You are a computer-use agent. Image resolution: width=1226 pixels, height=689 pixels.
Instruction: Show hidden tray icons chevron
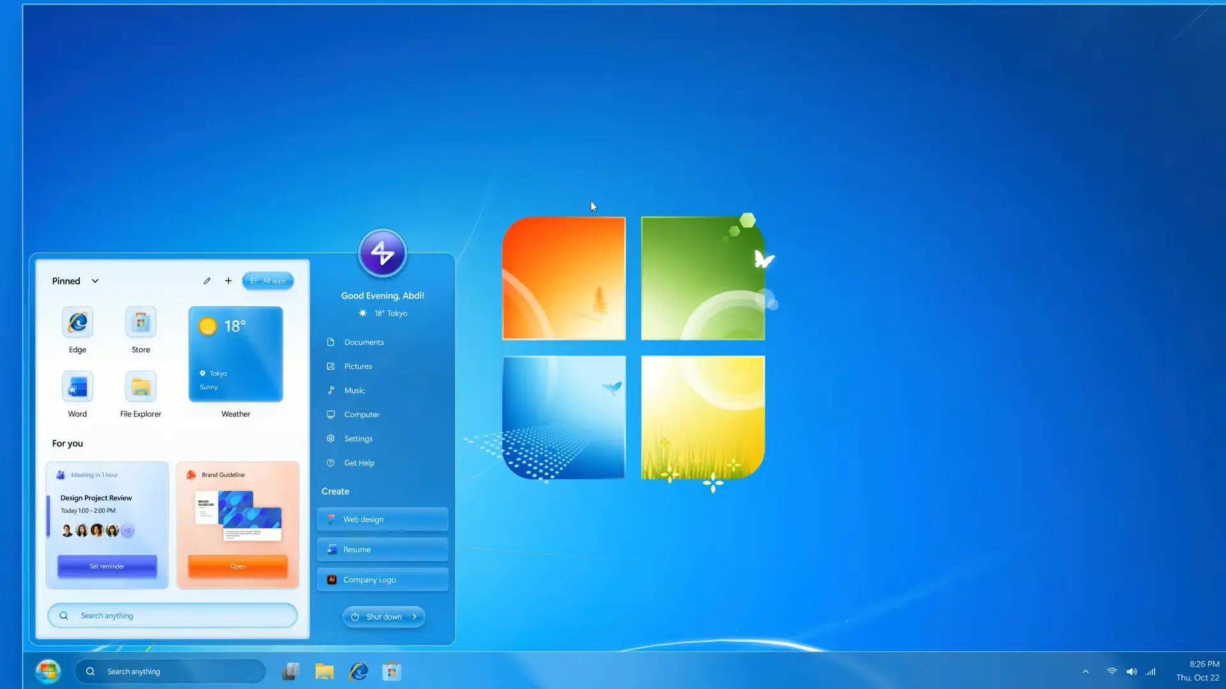[x=1086, y=672]
